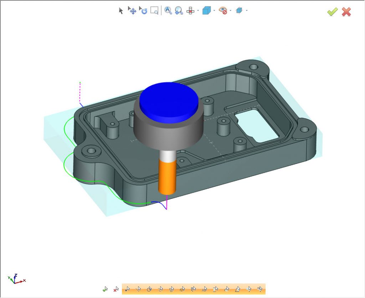The height and width of the screenshot is (298, 365).
Task: Select the zoom window tool
Action: pos(154,11)
